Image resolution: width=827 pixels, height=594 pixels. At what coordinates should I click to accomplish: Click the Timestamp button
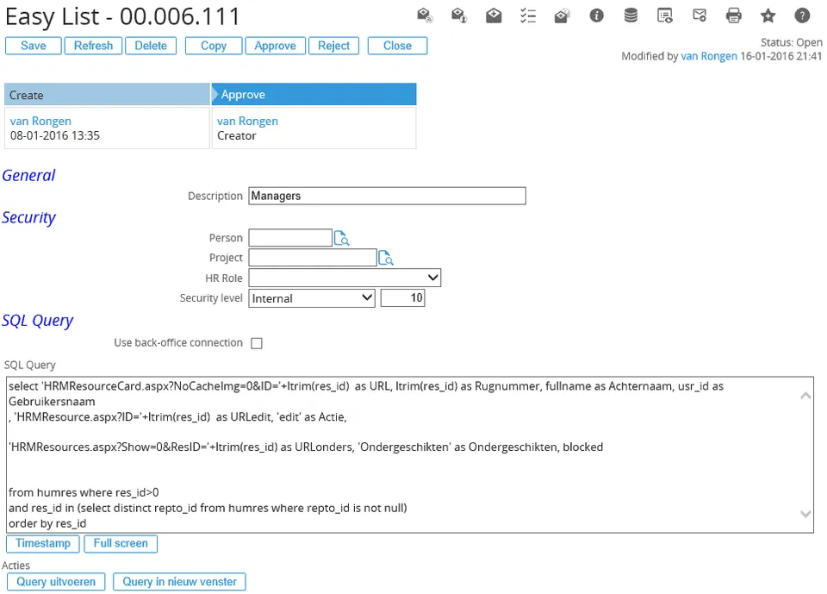43,543
